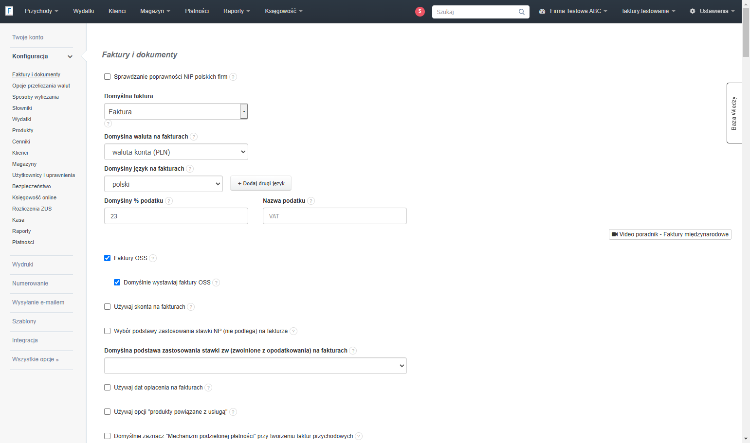Open Twoje konto in sidebar
Screen dimensions: 750x443
point(28,37)
